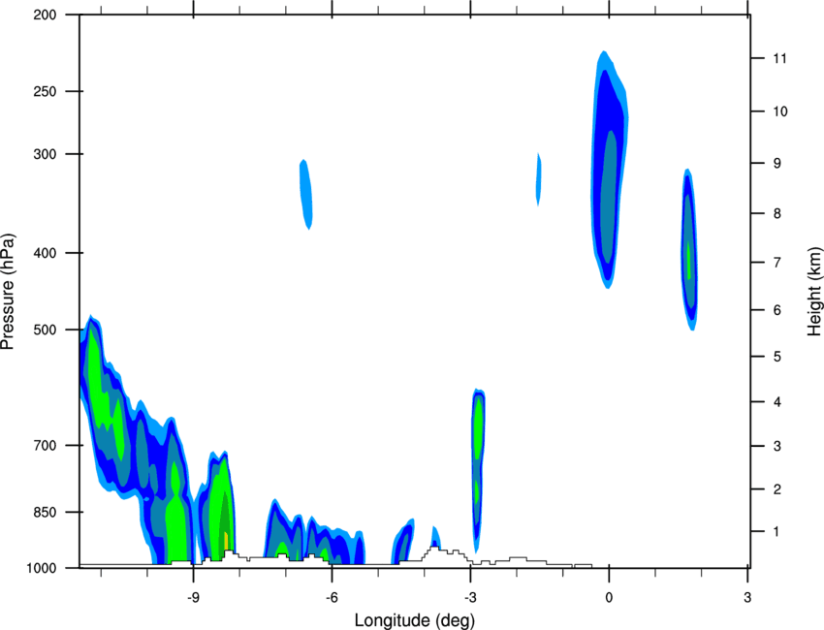
Task: Select the 250 pressure tick label
Action: 45,92
